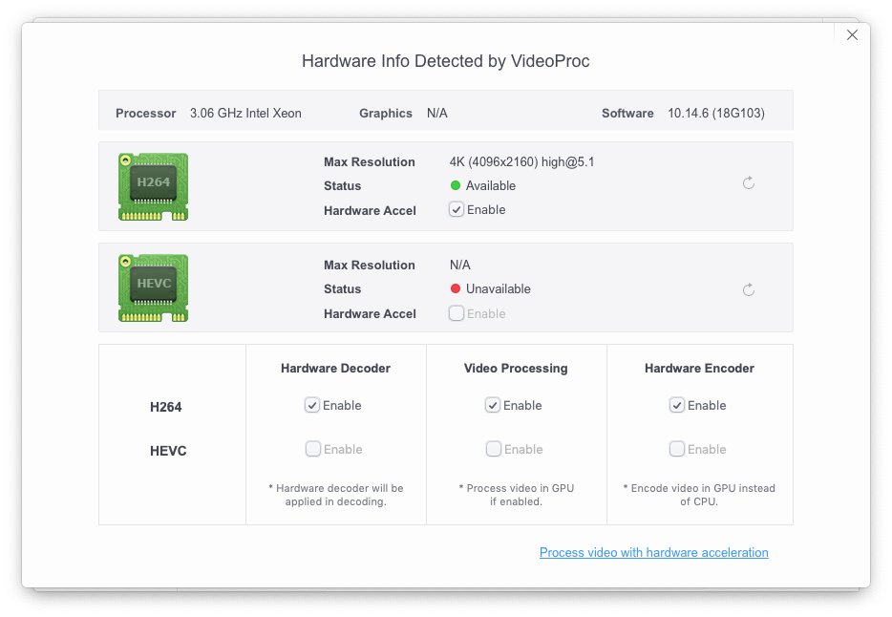892x617 pixels.
Task: Toggle HEVC Hardware Accel Enable checkbox
Action: pos(457,313)
